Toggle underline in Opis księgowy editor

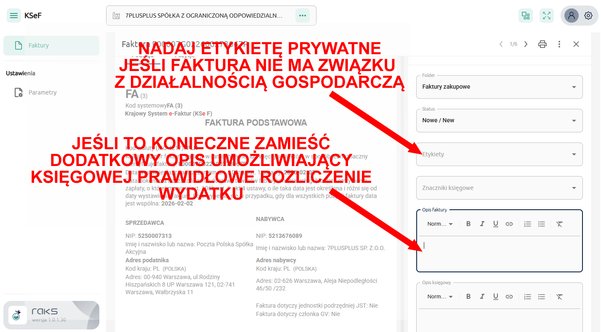496,297
